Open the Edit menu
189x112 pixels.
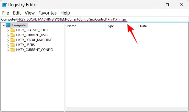17,13
